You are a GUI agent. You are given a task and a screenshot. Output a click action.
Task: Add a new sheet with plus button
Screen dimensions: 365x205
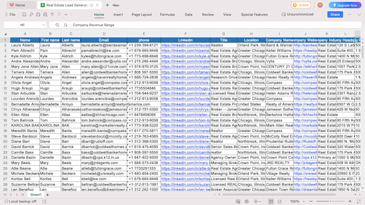tap(47, 195)
